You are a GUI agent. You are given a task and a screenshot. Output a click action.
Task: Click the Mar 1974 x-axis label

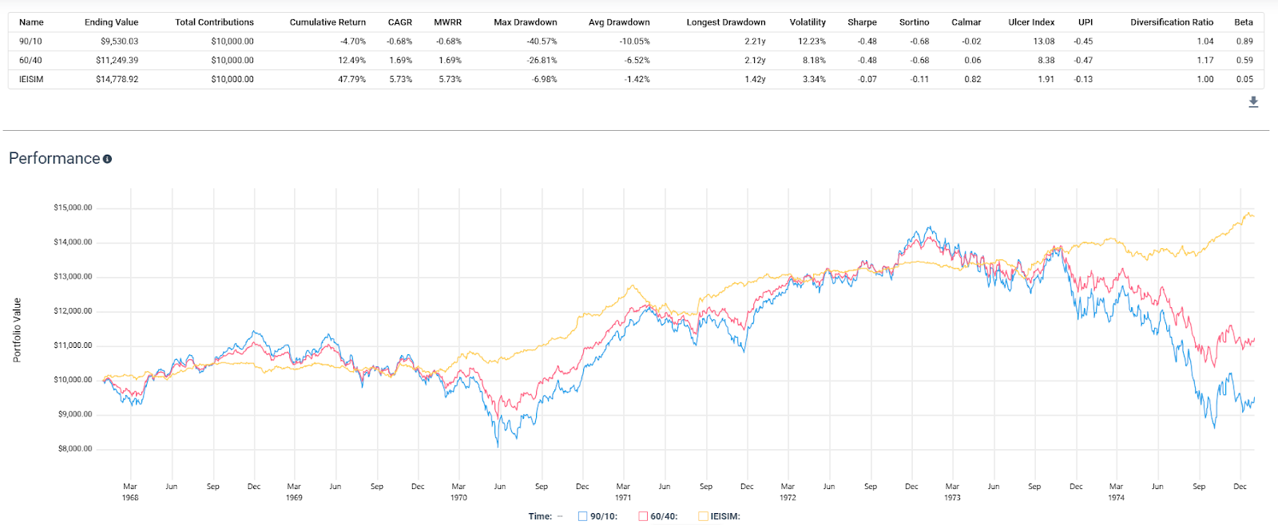point(1116,491)
